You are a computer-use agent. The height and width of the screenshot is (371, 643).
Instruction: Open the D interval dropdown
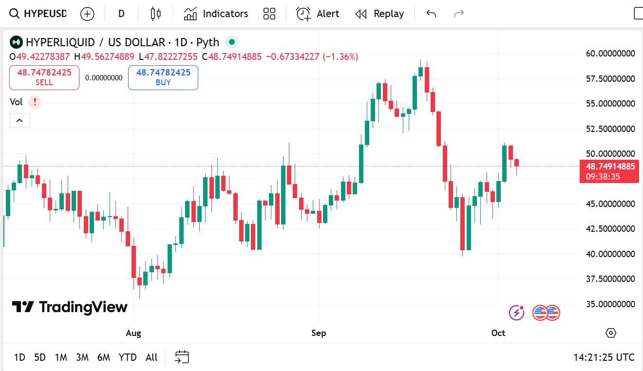[x=121, y=14]
